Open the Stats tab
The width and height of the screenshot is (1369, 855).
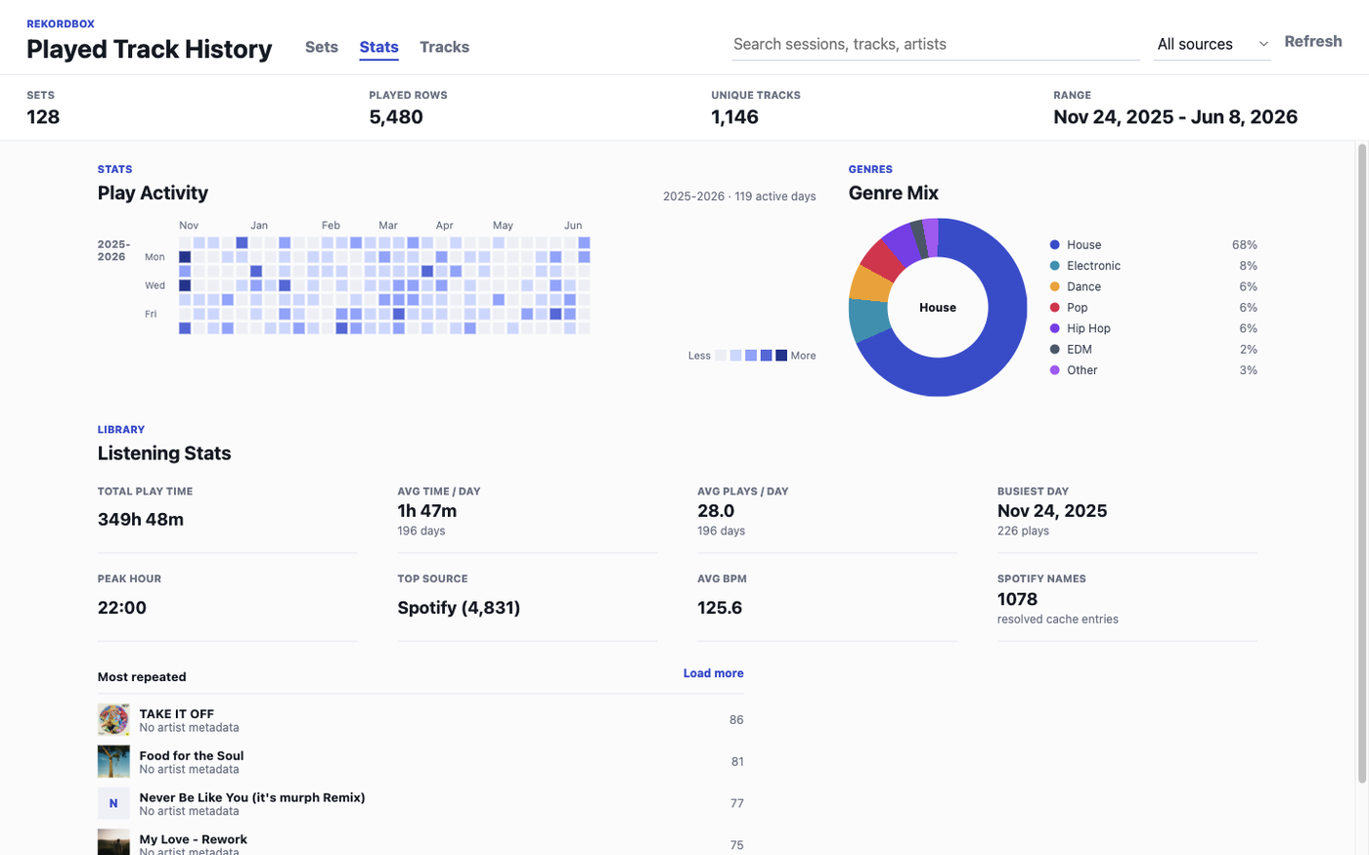coord(378,47)
